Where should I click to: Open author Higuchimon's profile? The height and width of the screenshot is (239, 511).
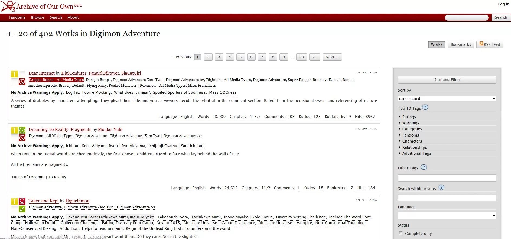77,201
